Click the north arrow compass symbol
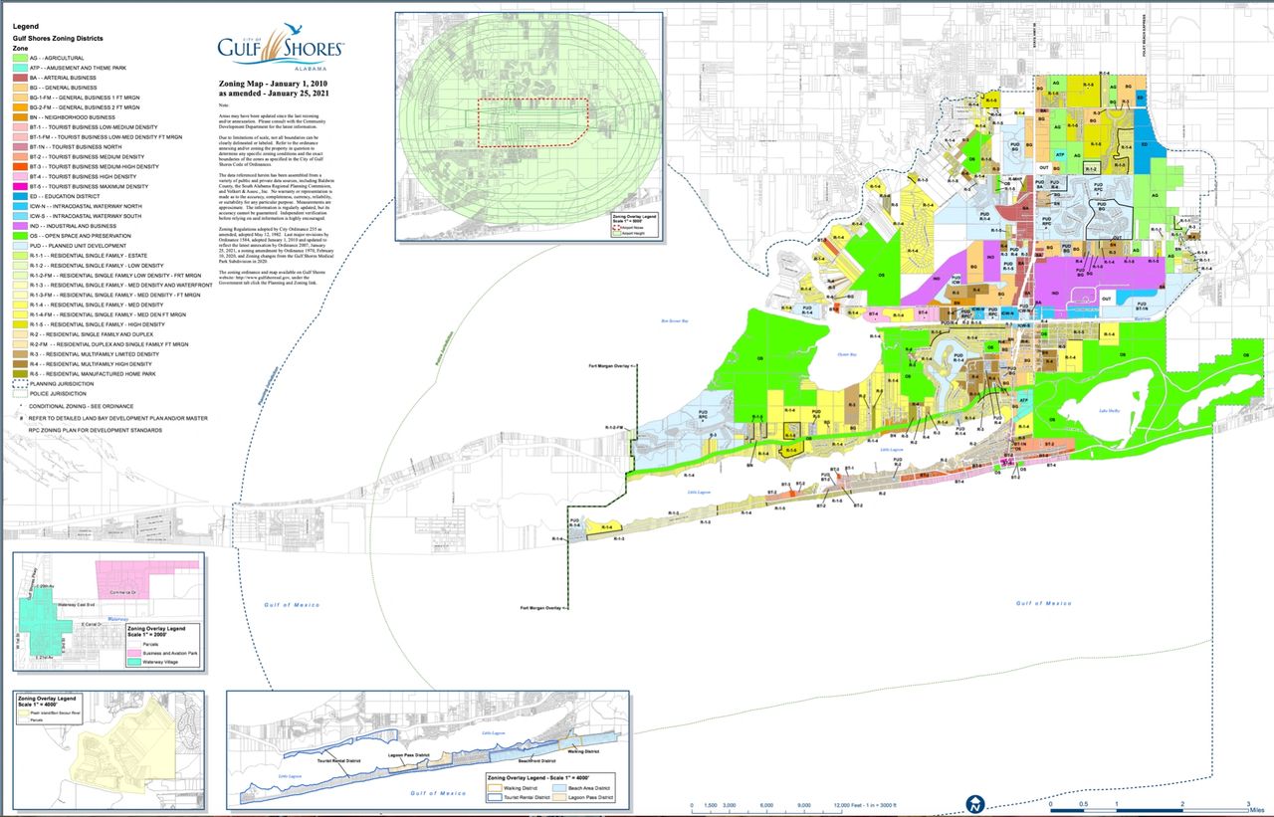Viewport: 1274px width, 817px height. 976,803
